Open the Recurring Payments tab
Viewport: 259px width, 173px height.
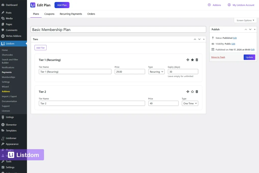click(x=71, y=14)
